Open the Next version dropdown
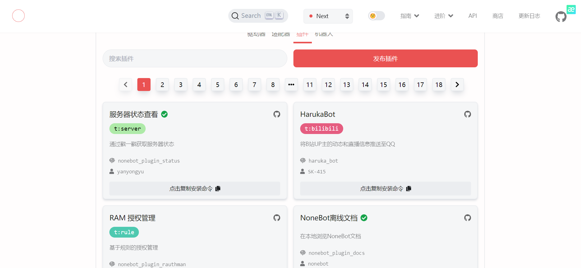This screenshot has height=268, width=581. (x=328, y=16)
